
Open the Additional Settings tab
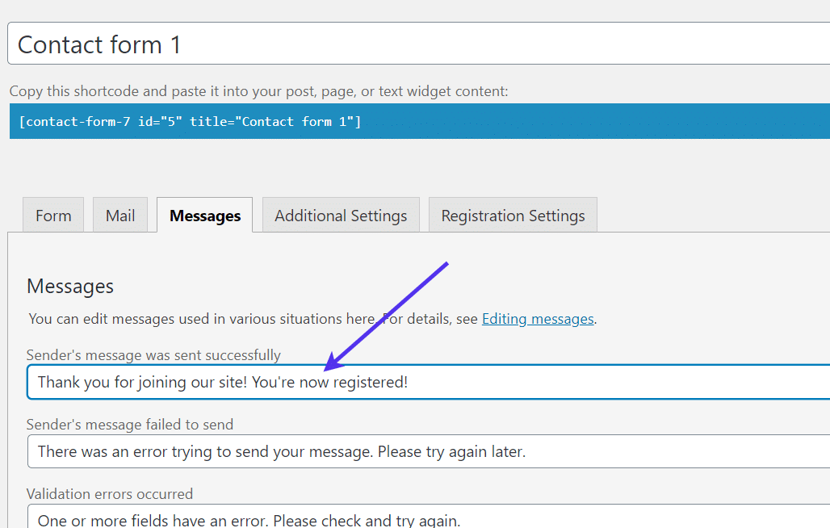340,215
